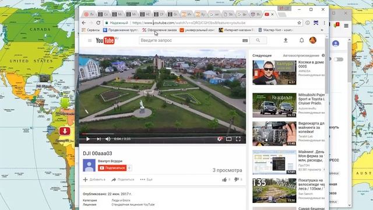This screenshot has width=373, height=210.
Task: Click the red download arrow desktop icon
Action: [65, 131]
